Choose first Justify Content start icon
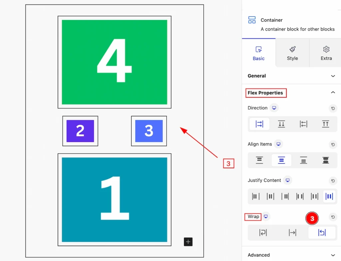This screenshot has width=341, height=261. (x=256, y=196)
